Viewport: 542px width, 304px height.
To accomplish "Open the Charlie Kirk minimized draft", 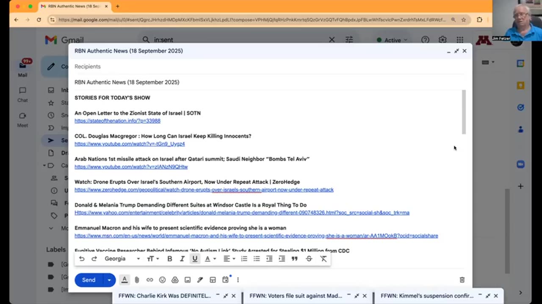I will pos(165,296).
